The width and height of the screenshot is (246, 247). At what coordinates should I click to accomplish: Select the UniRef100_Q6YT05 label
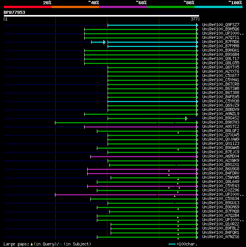tap(221, 67)
